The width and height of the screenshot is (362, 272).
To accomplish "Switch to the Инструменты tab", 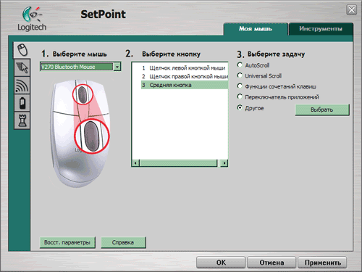I will tap(321, 29).
